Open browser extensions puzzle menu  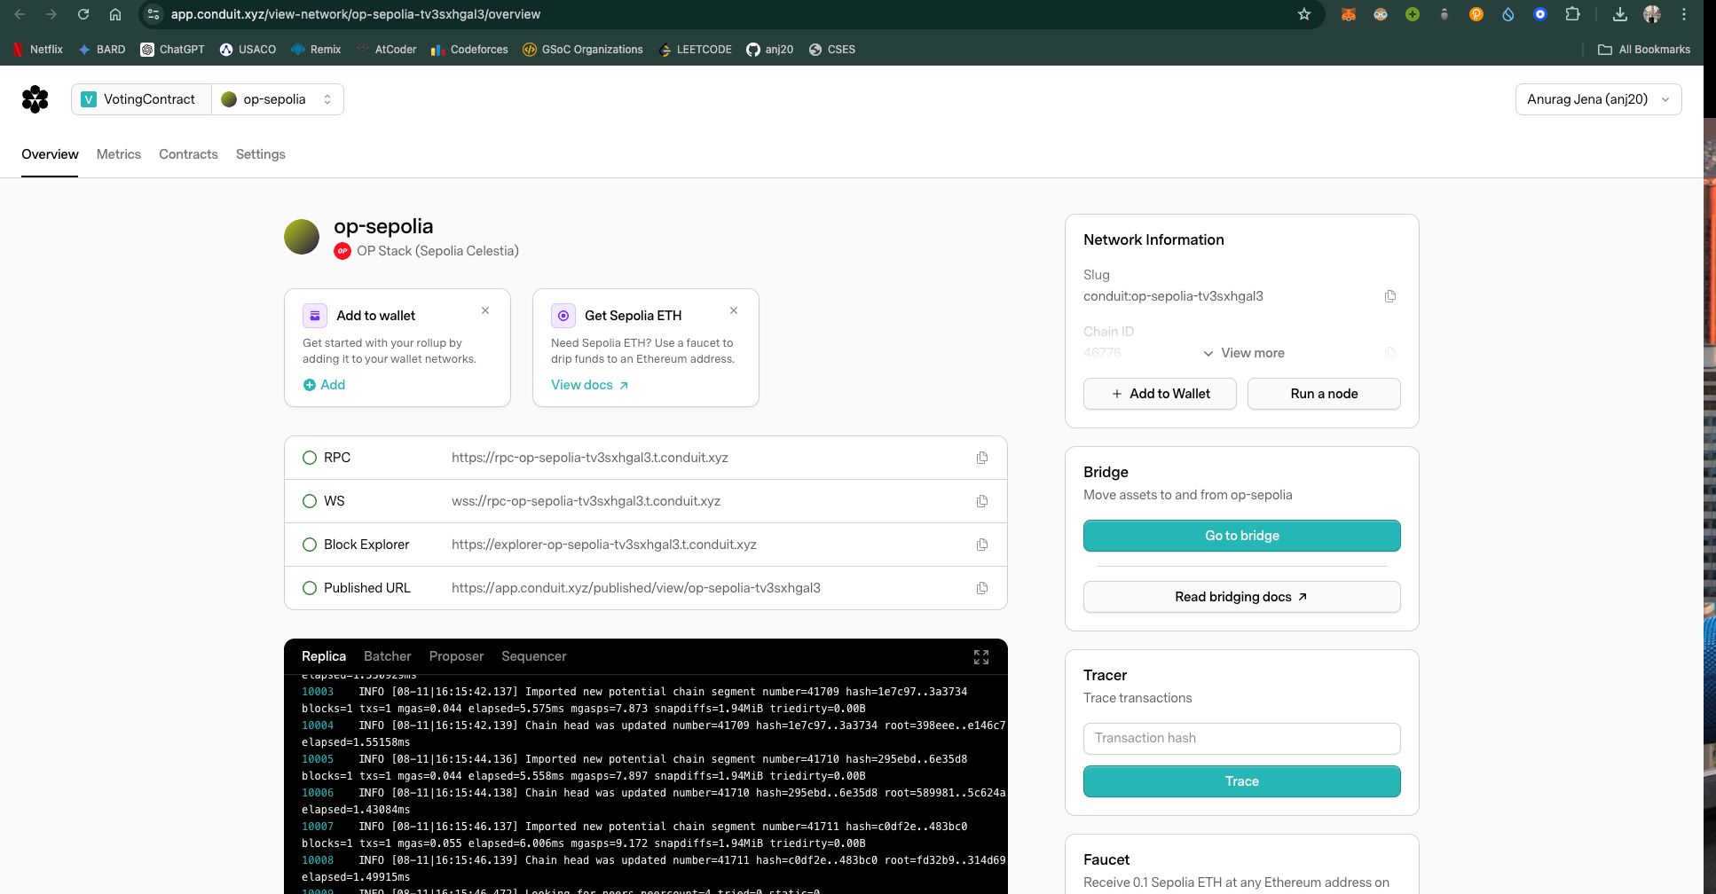1572,14
